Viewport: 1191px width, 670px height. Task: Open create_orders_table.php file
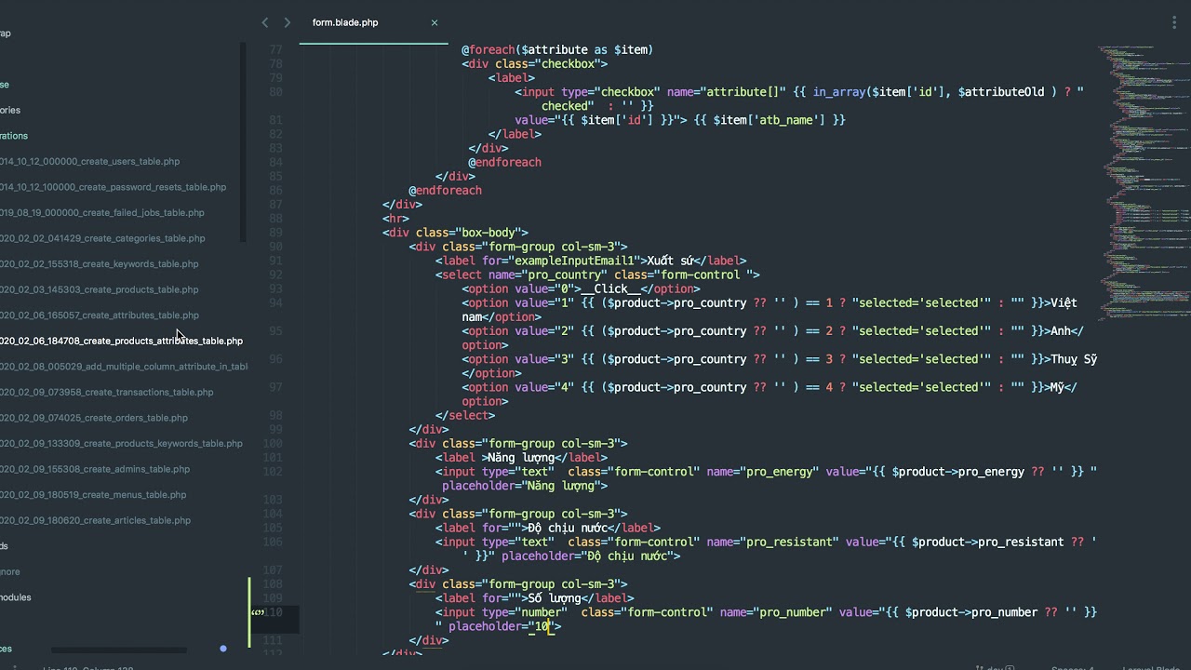pos(93,418)
